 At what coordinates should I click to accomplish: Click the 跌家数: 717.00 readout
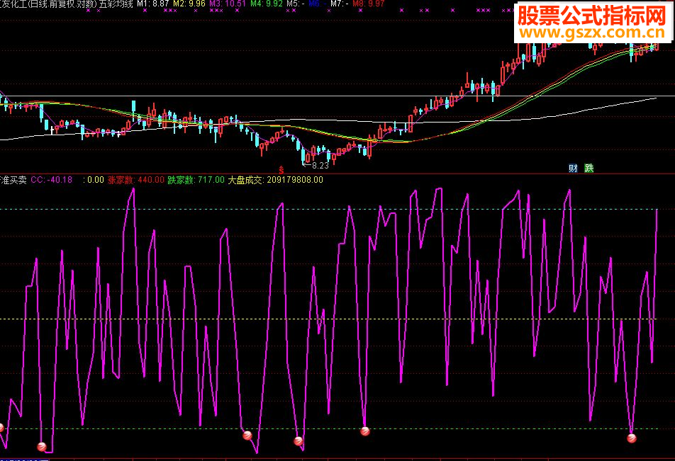196,180
